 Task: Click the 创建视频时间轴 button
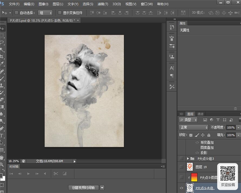tap(83, 188)
